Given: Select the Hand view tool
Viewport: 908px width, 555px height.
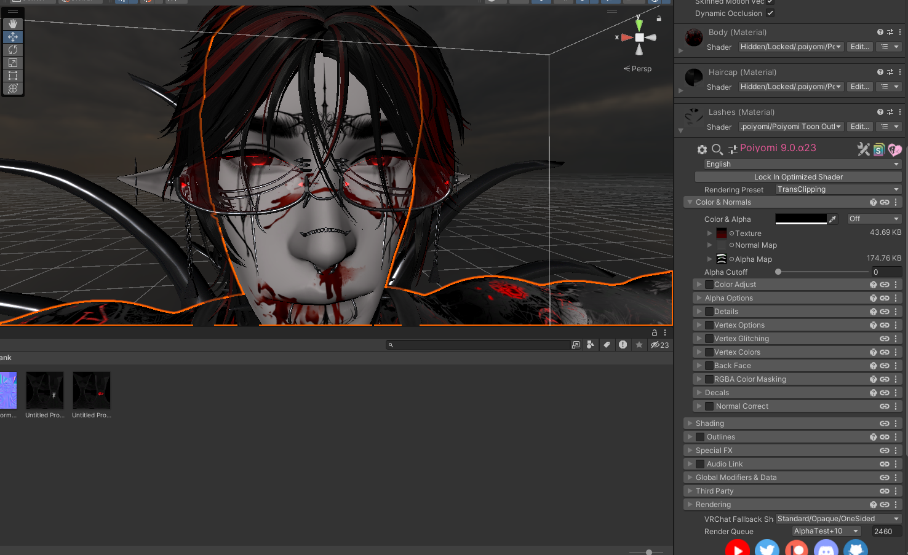Looking at the screenshot, I should [12, 24].
